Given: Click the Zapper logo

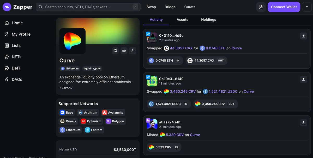Looking at the screenshot, I should [17, 7].
